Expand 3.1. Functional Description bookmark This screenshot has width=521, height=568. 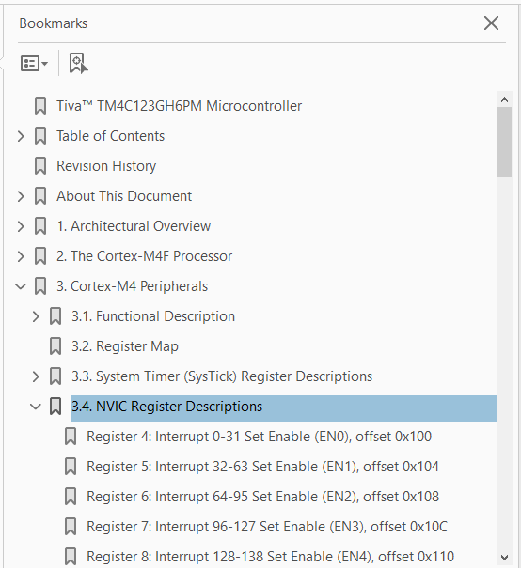36,316
